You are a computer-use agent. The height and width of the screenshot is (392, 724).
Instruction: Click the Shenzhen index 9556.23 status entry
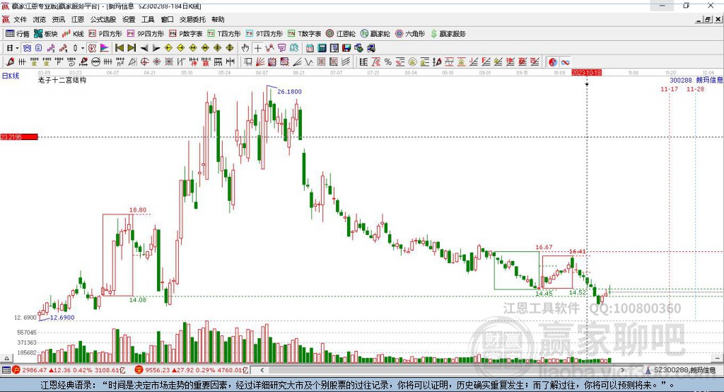point(192,370)
